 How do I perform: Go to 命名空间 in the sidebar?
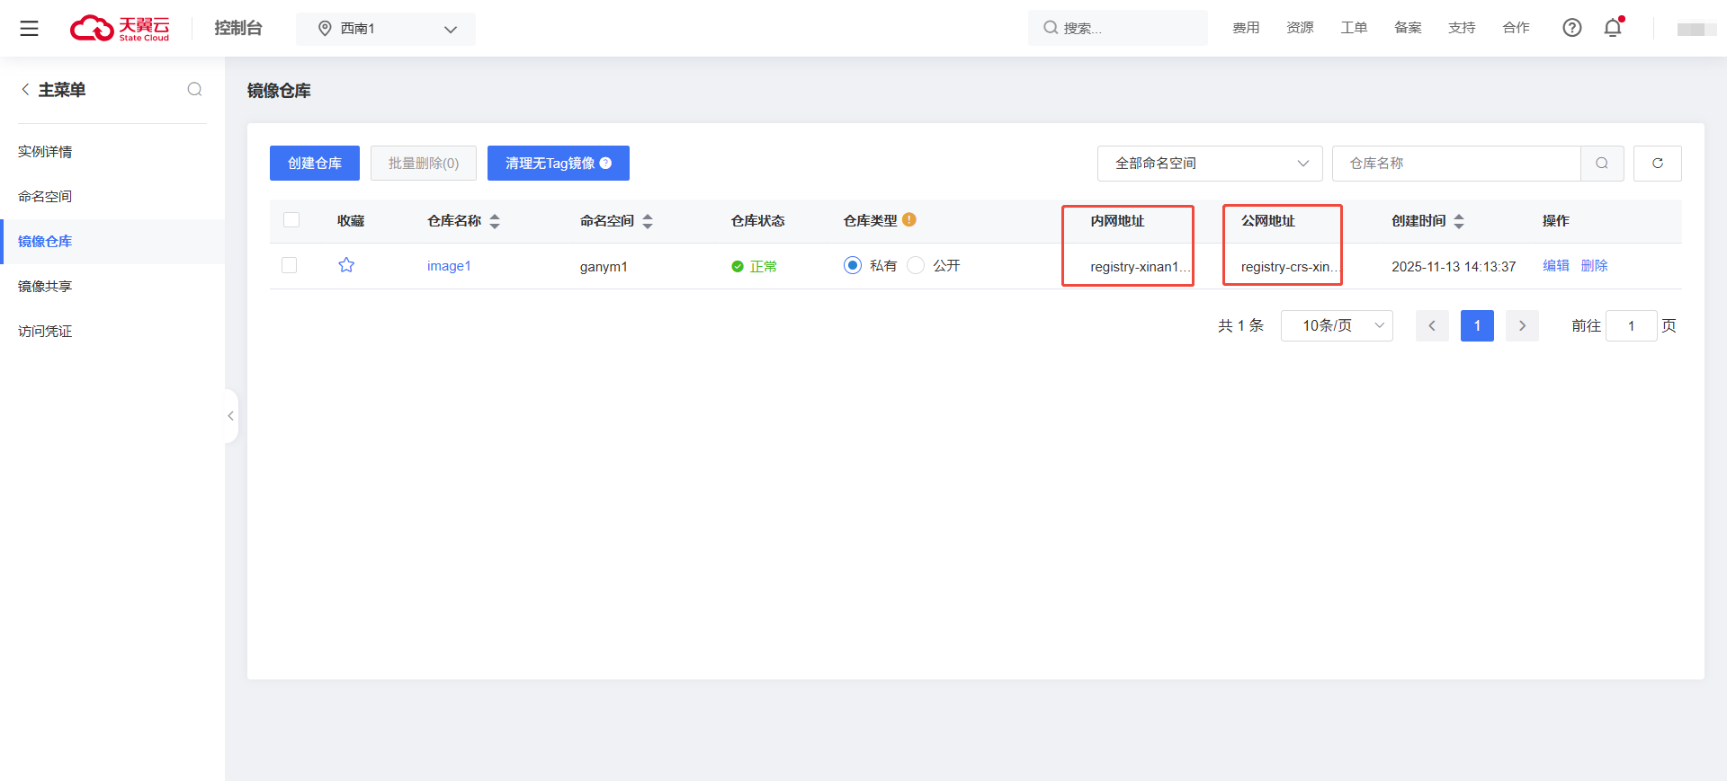coord(45,197)
